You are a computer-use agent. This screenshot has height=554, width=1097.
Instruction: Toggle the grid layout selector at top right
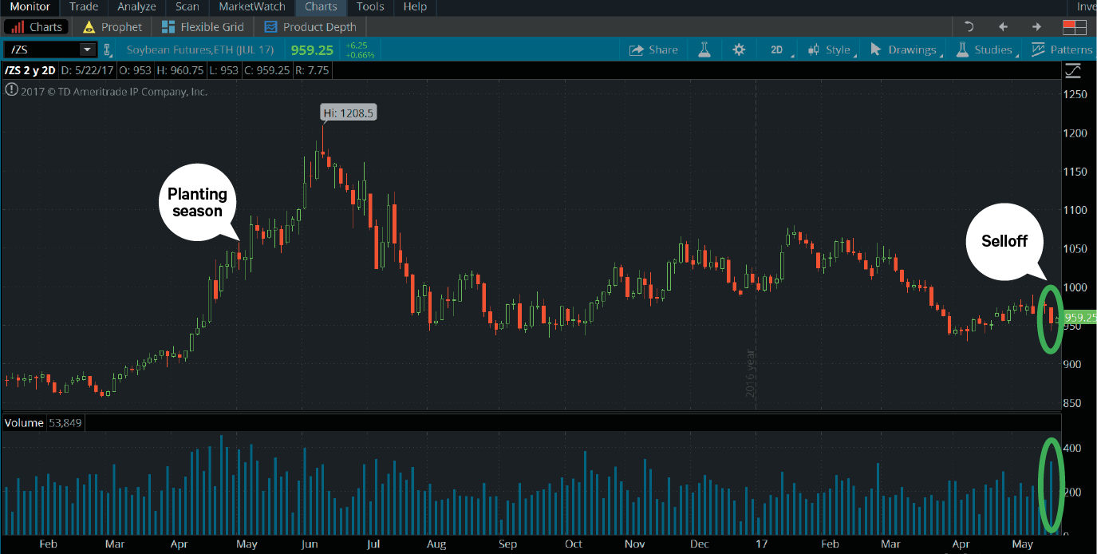pos(1075,26)
